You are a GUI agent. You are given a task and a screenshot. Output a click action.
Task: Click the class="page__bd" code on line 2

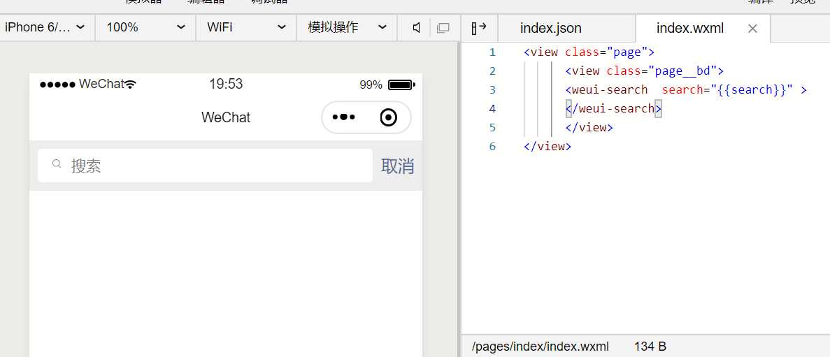click(x=661, y=71)
